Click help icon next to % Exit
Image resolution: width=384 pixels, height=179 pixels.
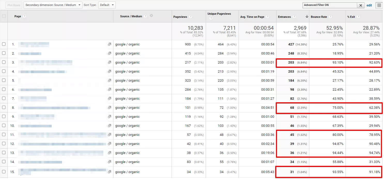tap(358, 17)
